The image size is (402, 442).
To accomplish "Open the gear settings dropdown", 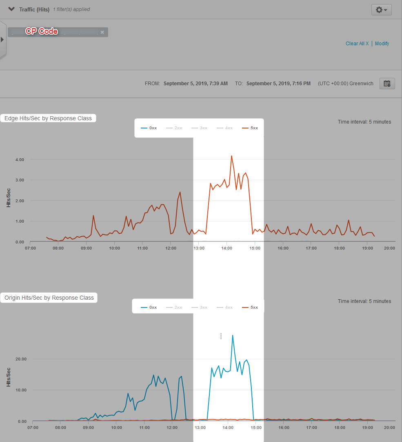I will (x=381, y=10).
